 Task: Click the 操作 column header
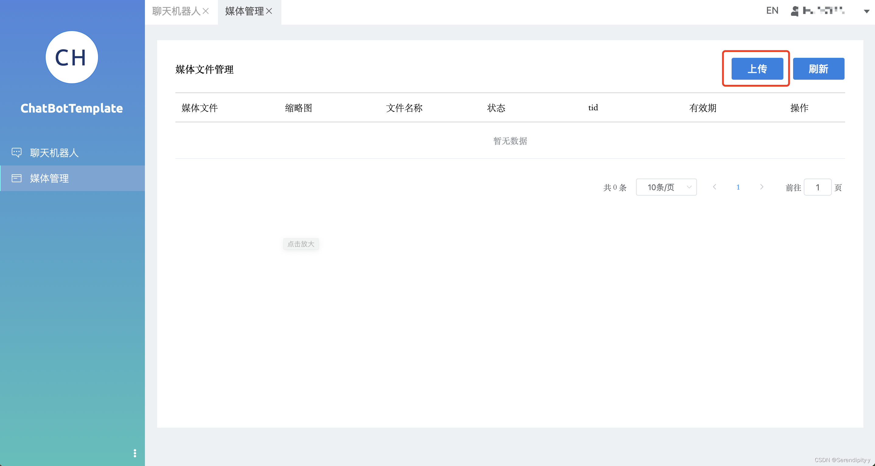[799, 108]
